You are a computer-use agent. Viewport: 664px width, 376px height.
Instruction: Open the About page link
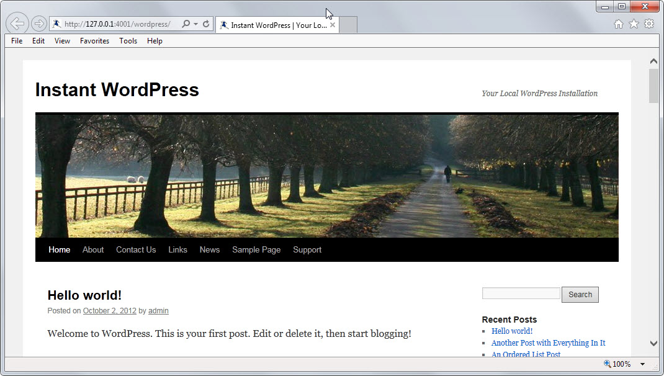tap(93, 250)
